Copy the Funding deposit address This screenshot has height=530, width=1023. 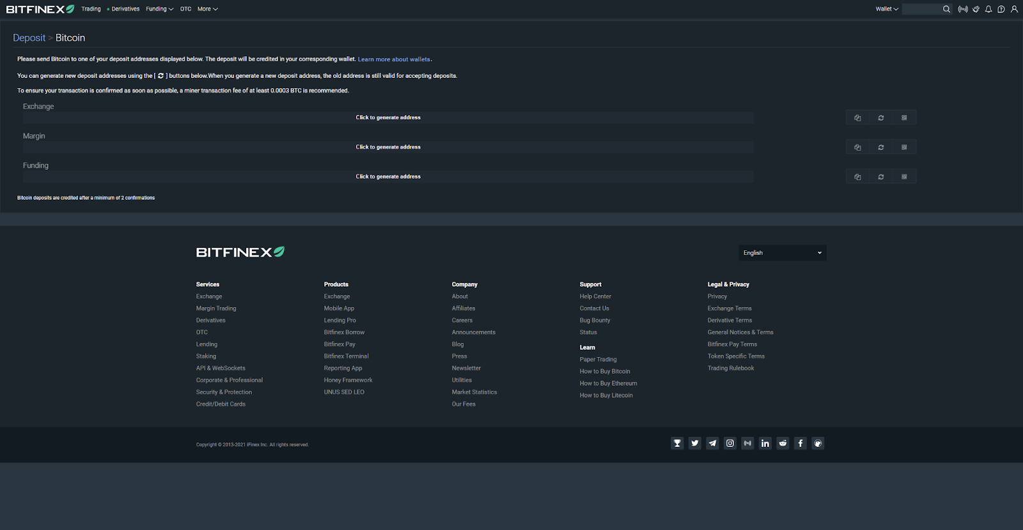click(x=857, y=176)
